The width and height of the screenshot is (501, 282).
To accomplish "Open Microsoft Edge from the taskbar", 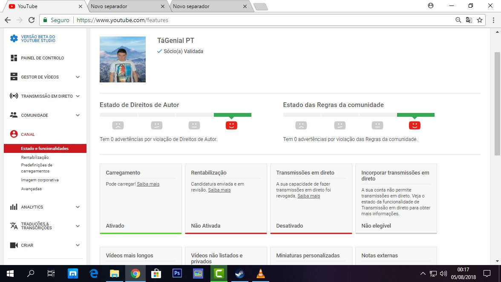I will (x=94, y=274).
